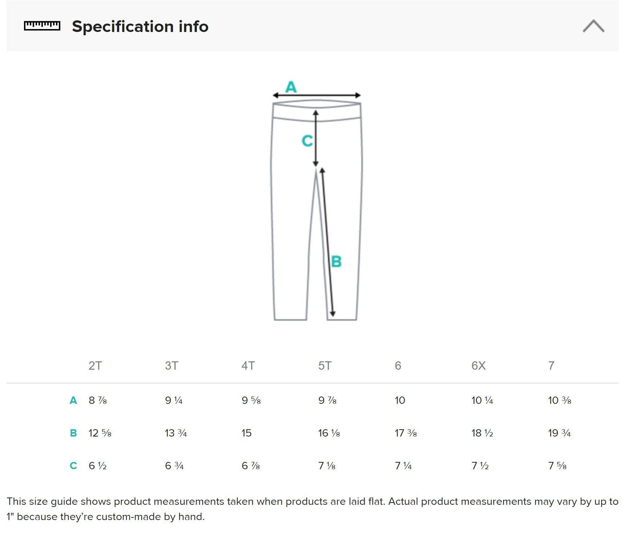
Task: Click the inseam length arrow on diagram
Action: 327,242
